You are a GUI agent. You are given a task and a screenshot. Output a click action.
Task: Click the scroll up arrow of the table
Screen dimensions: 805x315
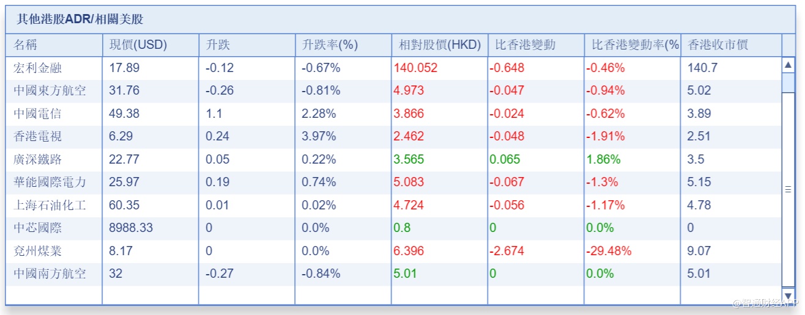click(x=788, y=64)
